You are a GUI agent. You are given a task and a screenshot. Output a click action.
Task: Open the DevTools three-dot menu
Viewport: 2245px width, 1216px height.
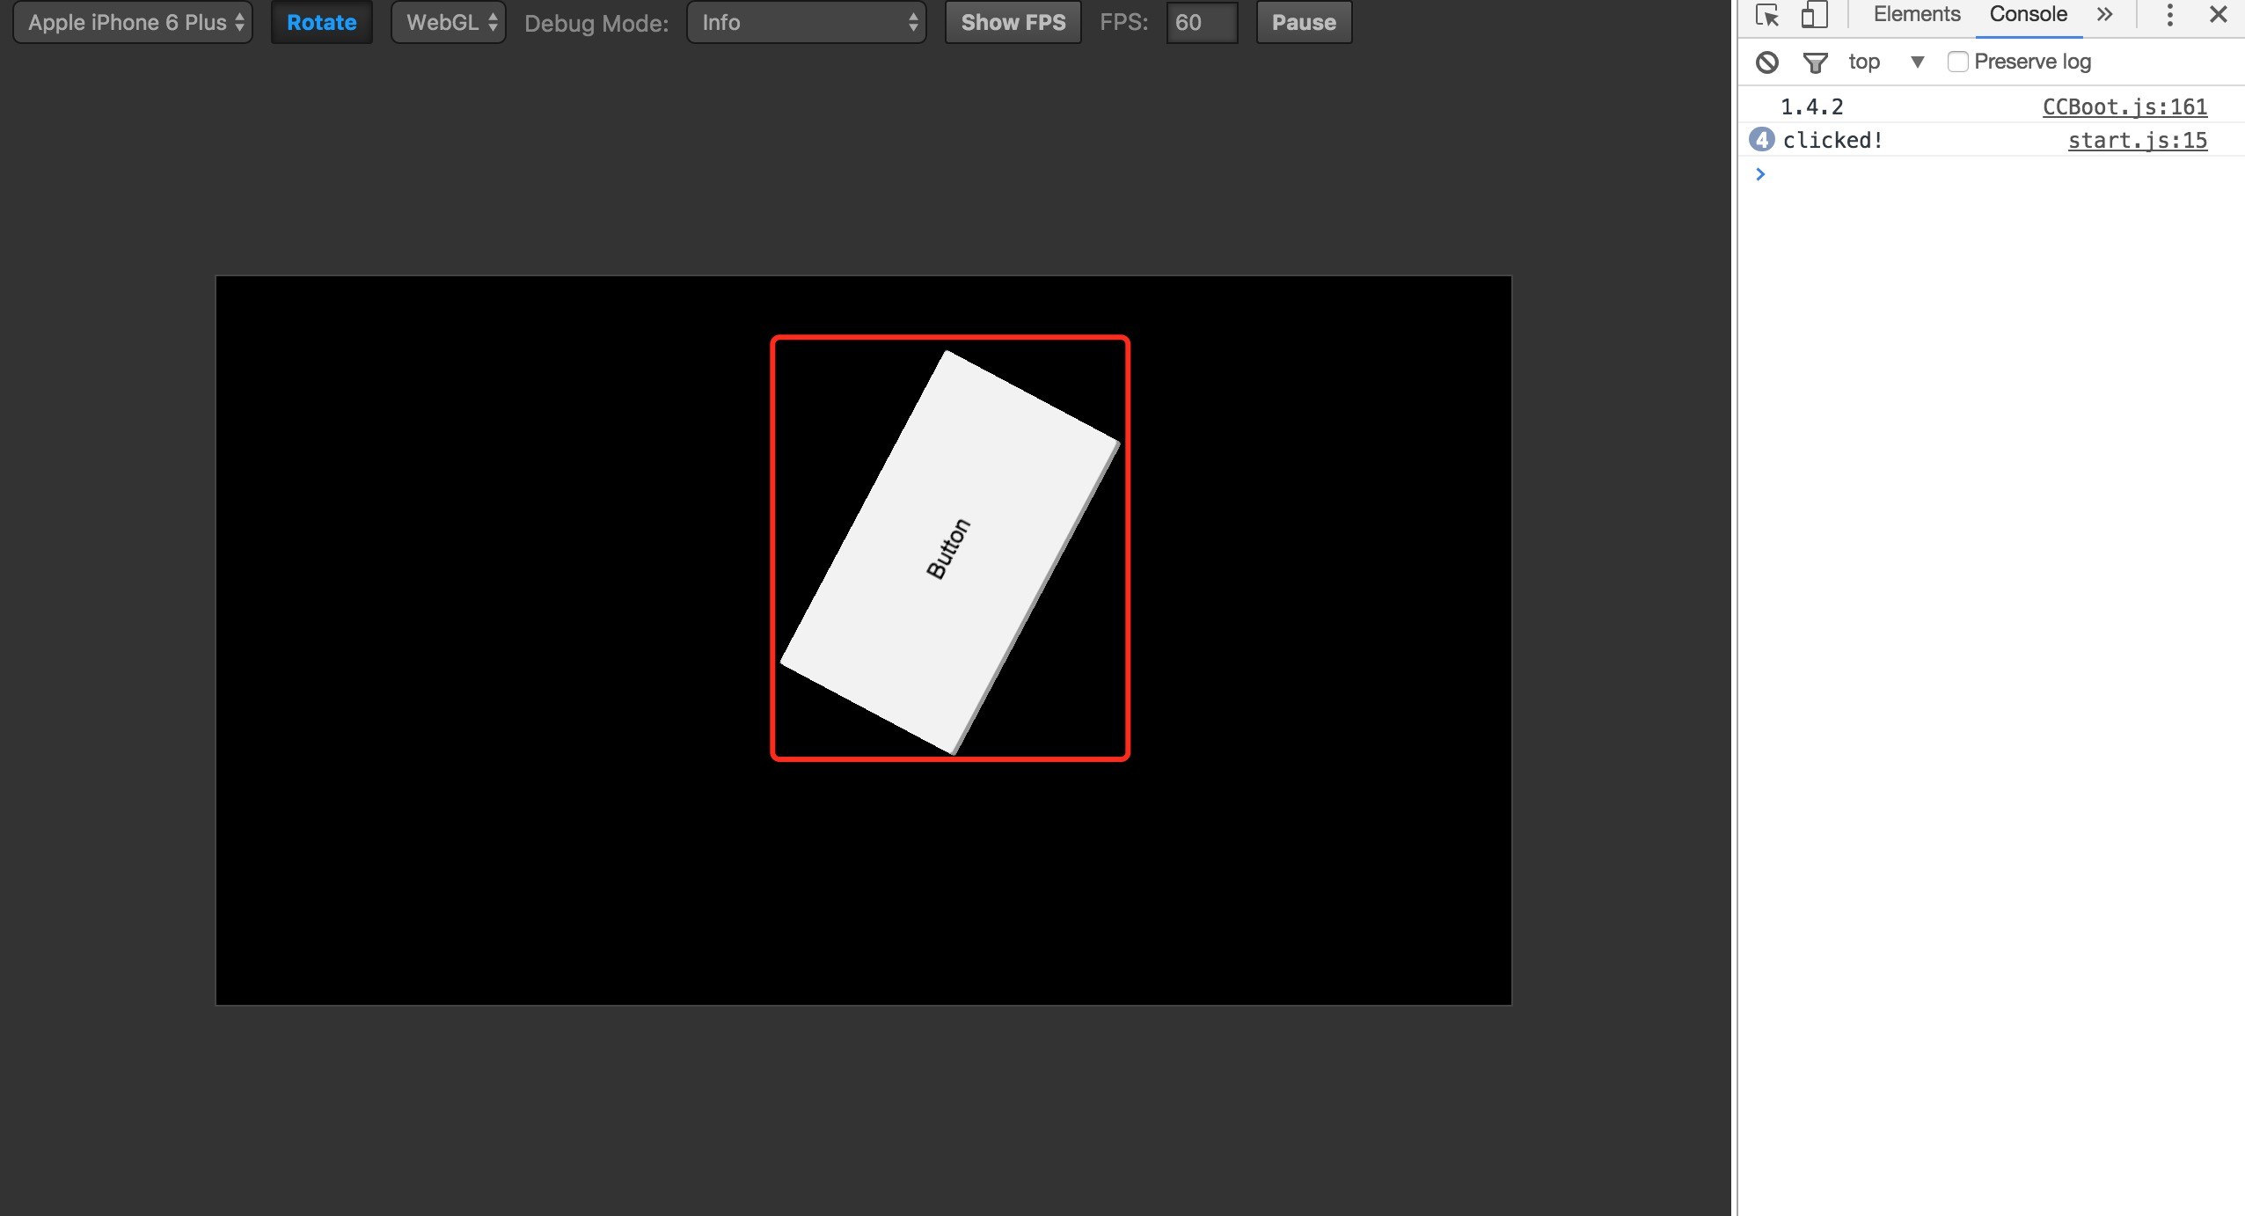pyautogui.click(x=2169, y=15)
